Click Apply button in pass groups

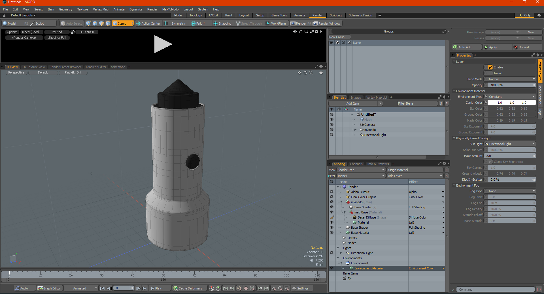click(x=498, y=47)
